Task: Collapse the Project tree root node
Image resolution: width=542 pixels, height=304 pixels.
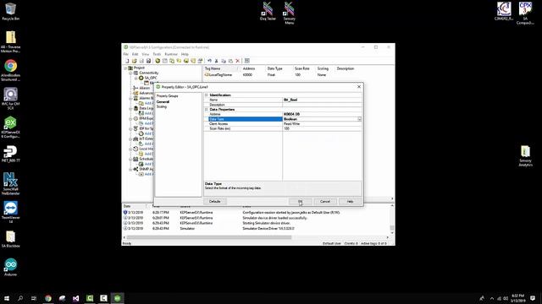Action: point(125,68)
